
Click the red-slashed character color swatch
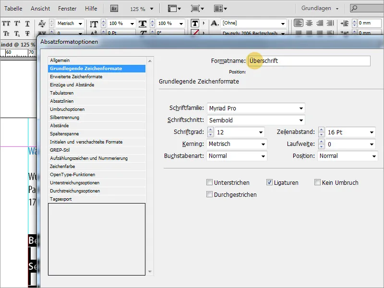click(x=196, y=32)
